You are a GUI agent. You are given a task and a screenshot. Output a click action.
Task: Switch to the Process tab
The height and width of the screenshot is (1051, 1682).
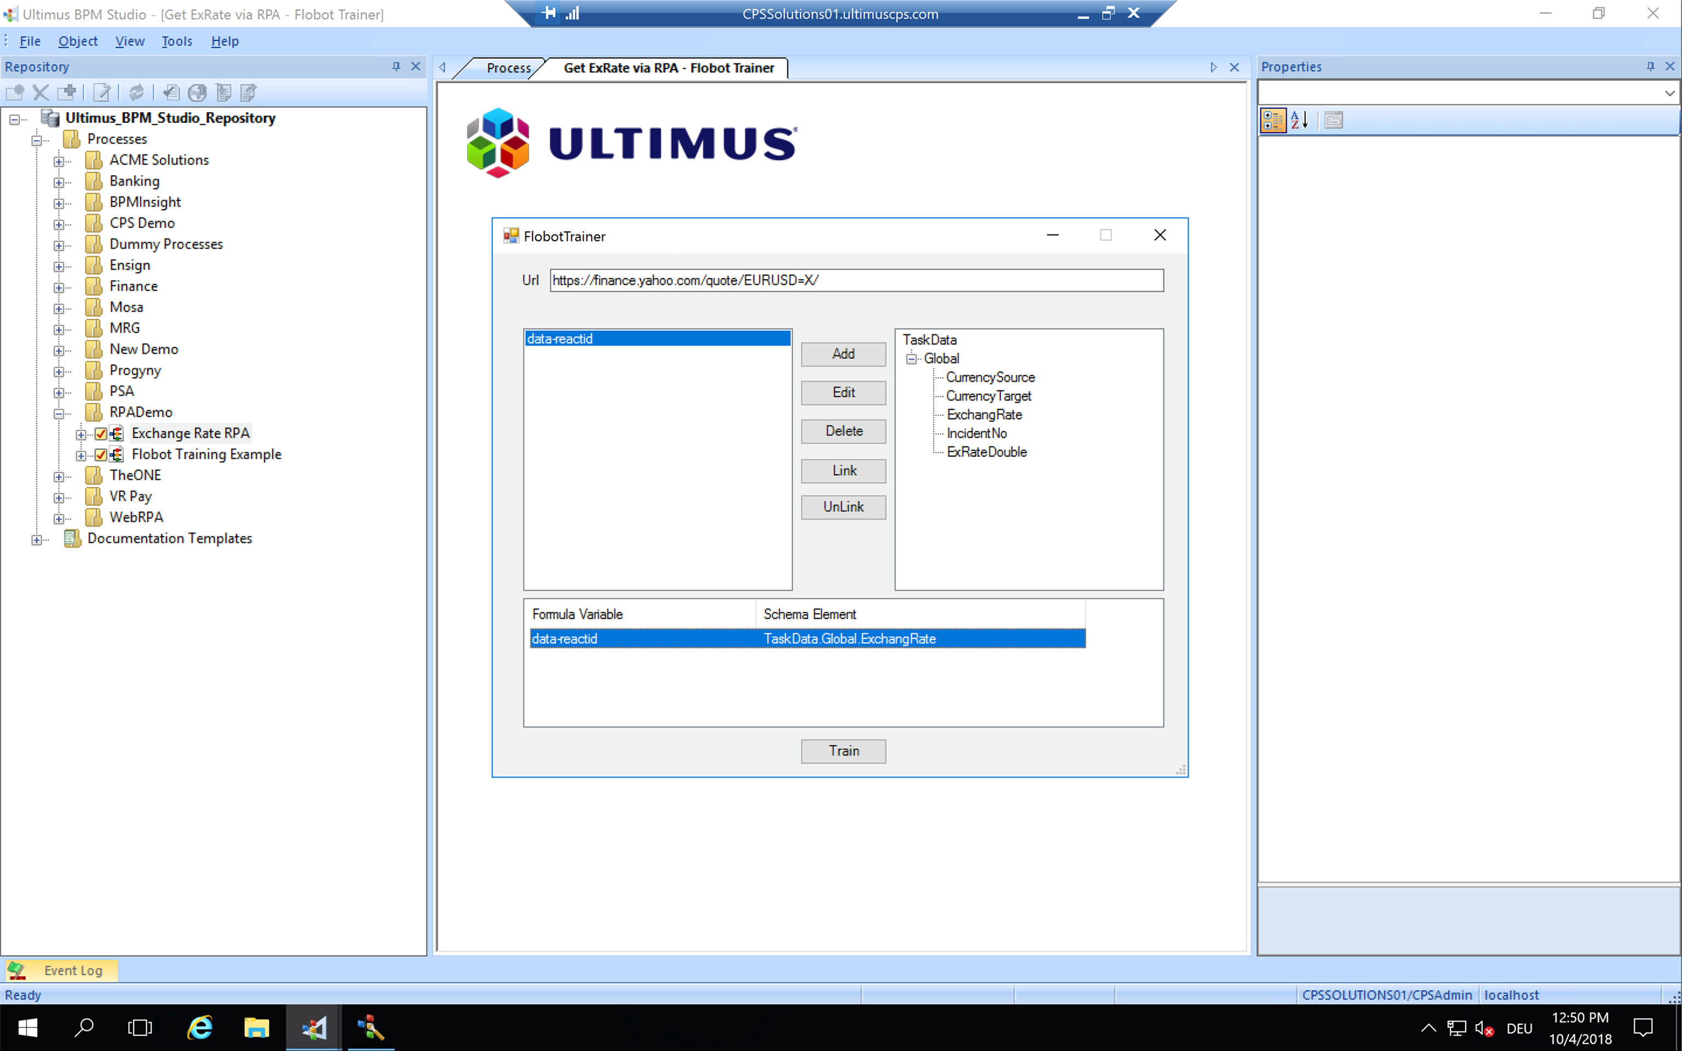click(508, 67)
